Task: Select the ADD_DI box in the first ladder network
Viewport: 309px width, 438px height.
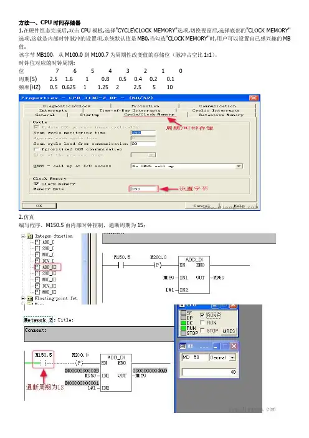Action: click(x=194, y=275)
